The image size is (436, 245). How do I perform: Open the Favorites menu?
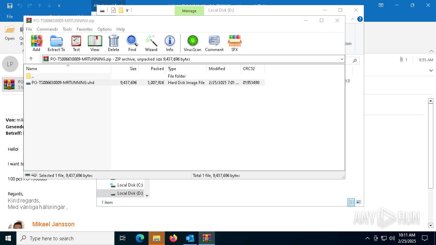(84, 29)
